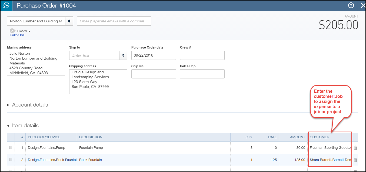The image size is (366, 172).
Task: Click the Ship via input field
Action: [154, 74]
